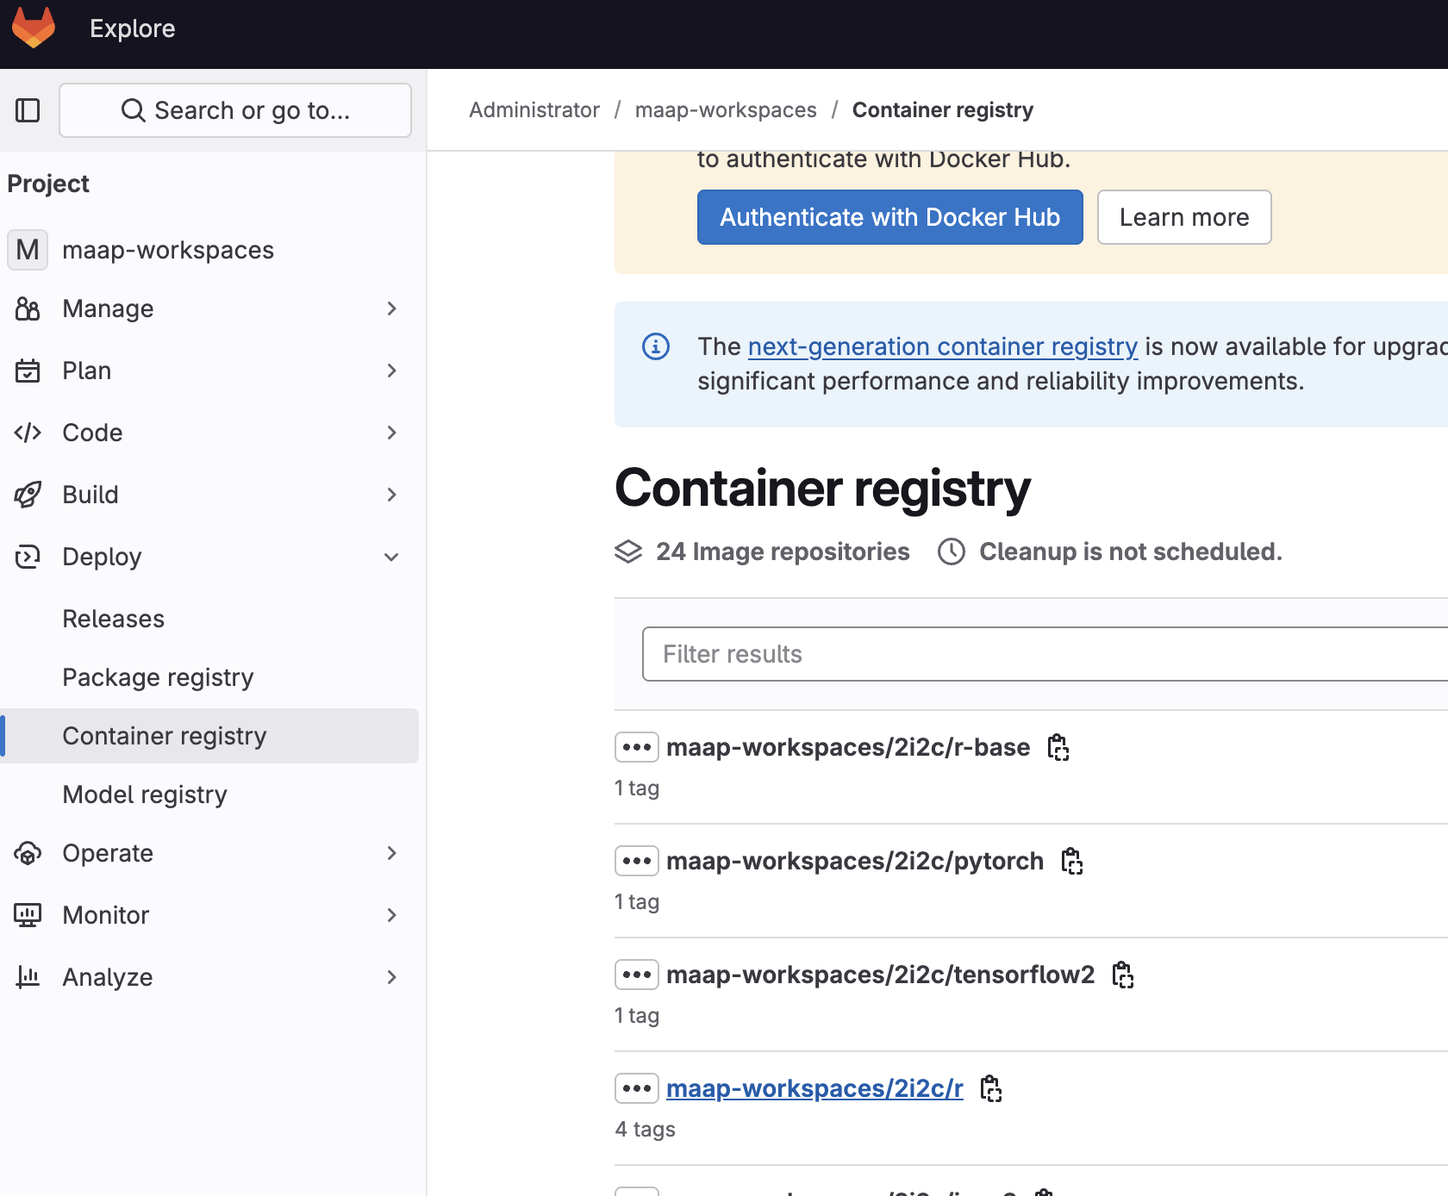Screen dimensions: 1448x1196
Task: Click Explore in the top bar
Action: pyautogui.click(x=133, y=28)
